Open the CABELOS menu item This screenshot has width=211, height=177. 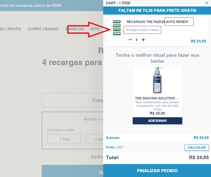pyautogui.click(x=74, y=29)
